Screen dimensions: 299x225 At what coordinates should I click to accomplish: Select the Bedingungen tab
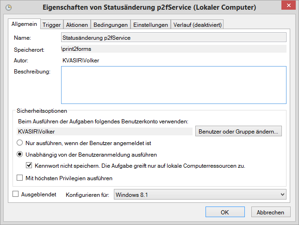[110, 25]
